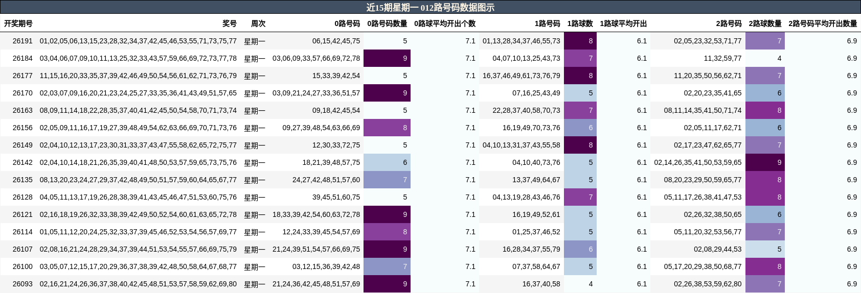The image size is (861, 293).
Task: Click the 2路号码平均开出数量 column header
Action: click(x=823, y=23)
